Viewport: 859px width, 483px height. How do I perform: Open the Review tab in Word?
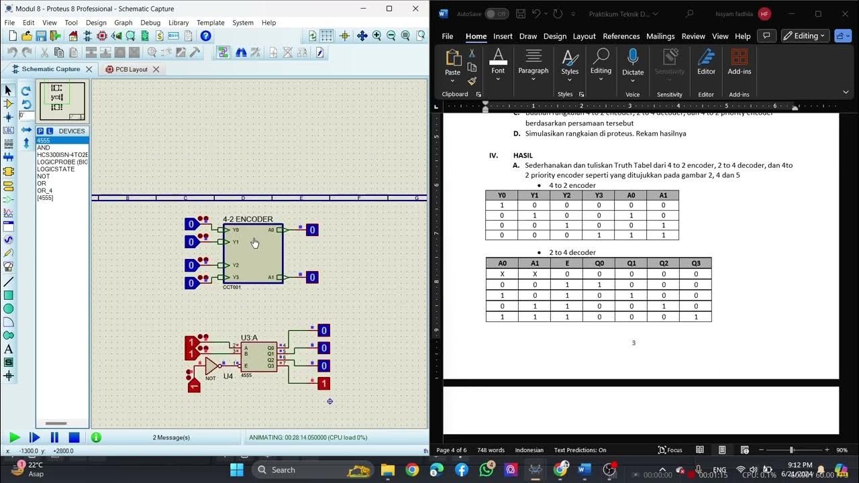(x=693, y=36)
